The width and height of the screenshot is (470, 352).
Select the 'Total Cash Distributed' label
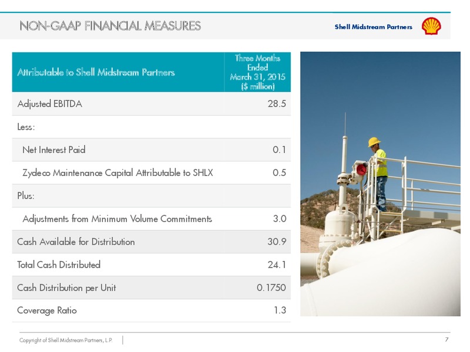pos(59,265)
